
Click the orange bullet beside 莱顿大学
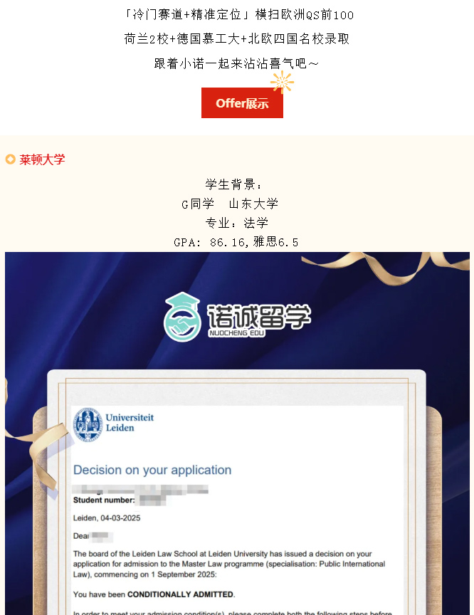pyautogui.click(x=10, y=159)
